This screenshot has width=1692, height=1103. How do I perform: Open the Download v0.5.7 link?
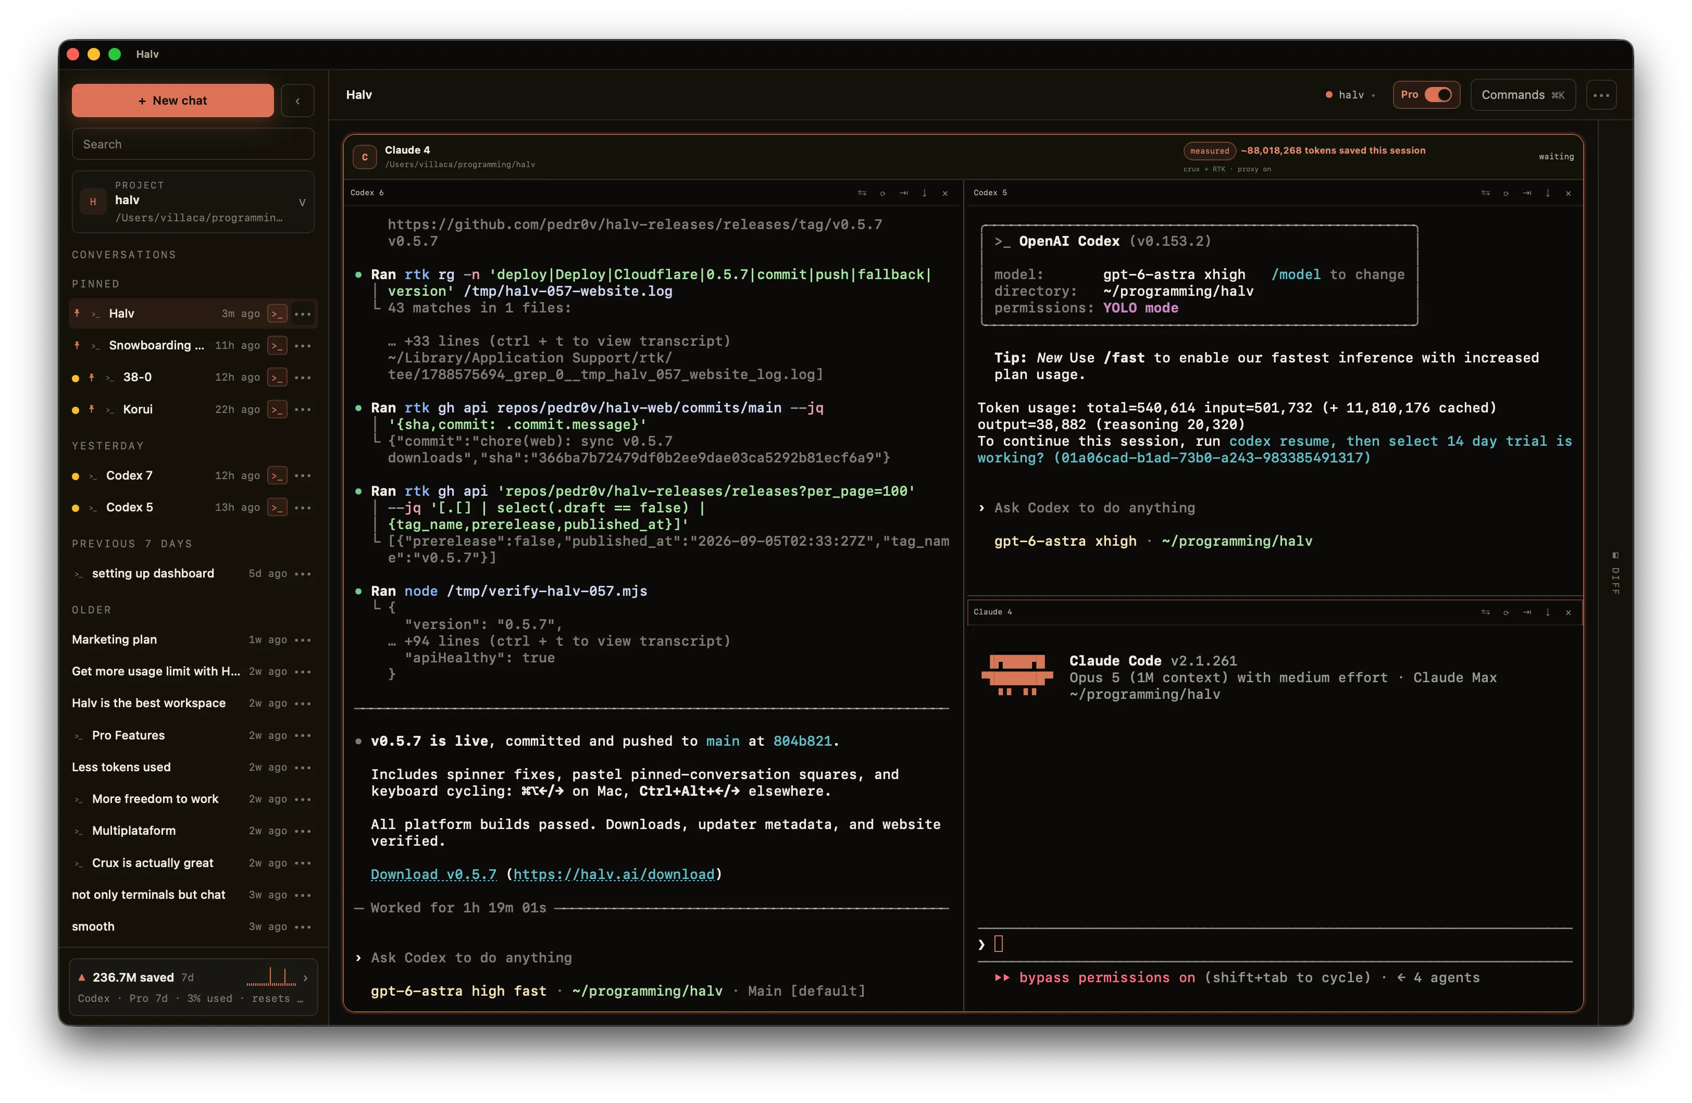(x=433, y=874)
